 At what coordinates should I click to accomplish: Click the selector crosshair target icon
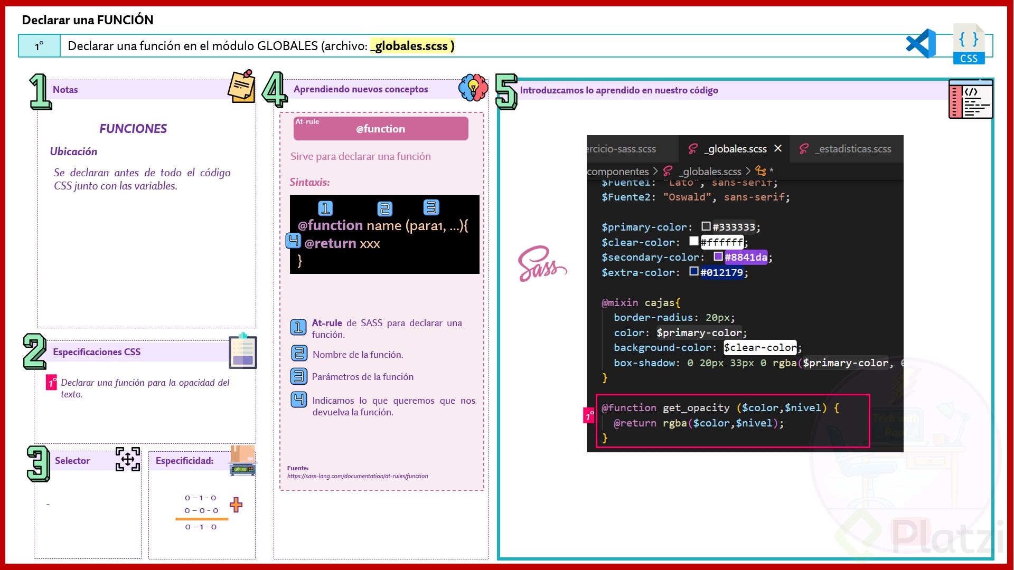[128, 459]
